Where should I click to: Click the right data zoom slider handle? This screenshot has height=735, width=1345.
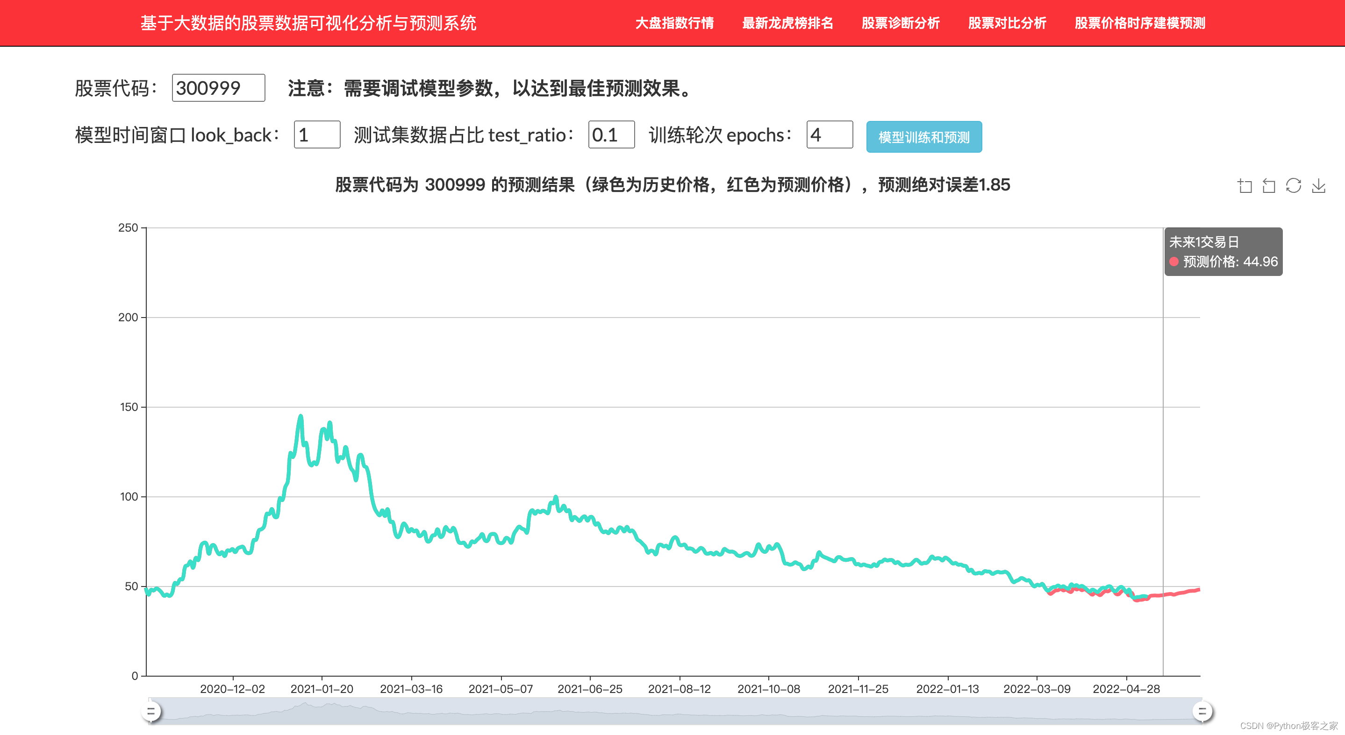point(1202,711)
